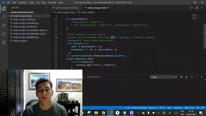Open Visual Studio Code taskbar icon
This screenshot has height=116, width=206.
[x=110, y=113]
